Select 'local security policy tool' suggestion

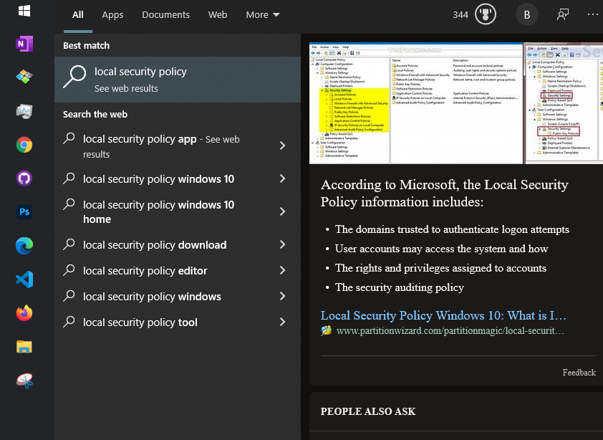(x=178, y=322)
